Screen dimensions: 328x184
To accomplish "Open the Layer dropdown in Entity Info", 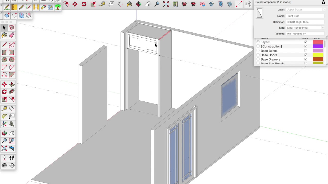I will click(306, 9).
